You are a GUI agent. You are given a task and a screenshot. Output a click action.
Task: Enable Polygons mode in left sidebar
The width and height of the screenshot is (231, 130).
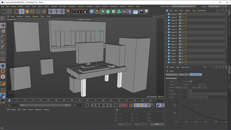[x=3, y=48]
